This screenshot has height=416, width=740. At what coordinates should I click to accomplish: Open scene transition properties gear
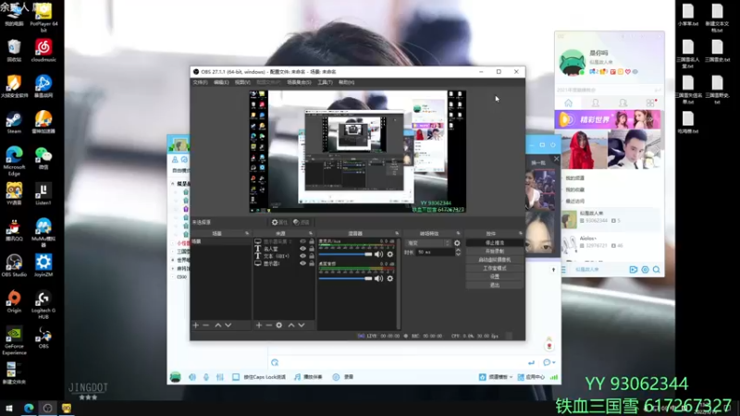pos(457,243)
